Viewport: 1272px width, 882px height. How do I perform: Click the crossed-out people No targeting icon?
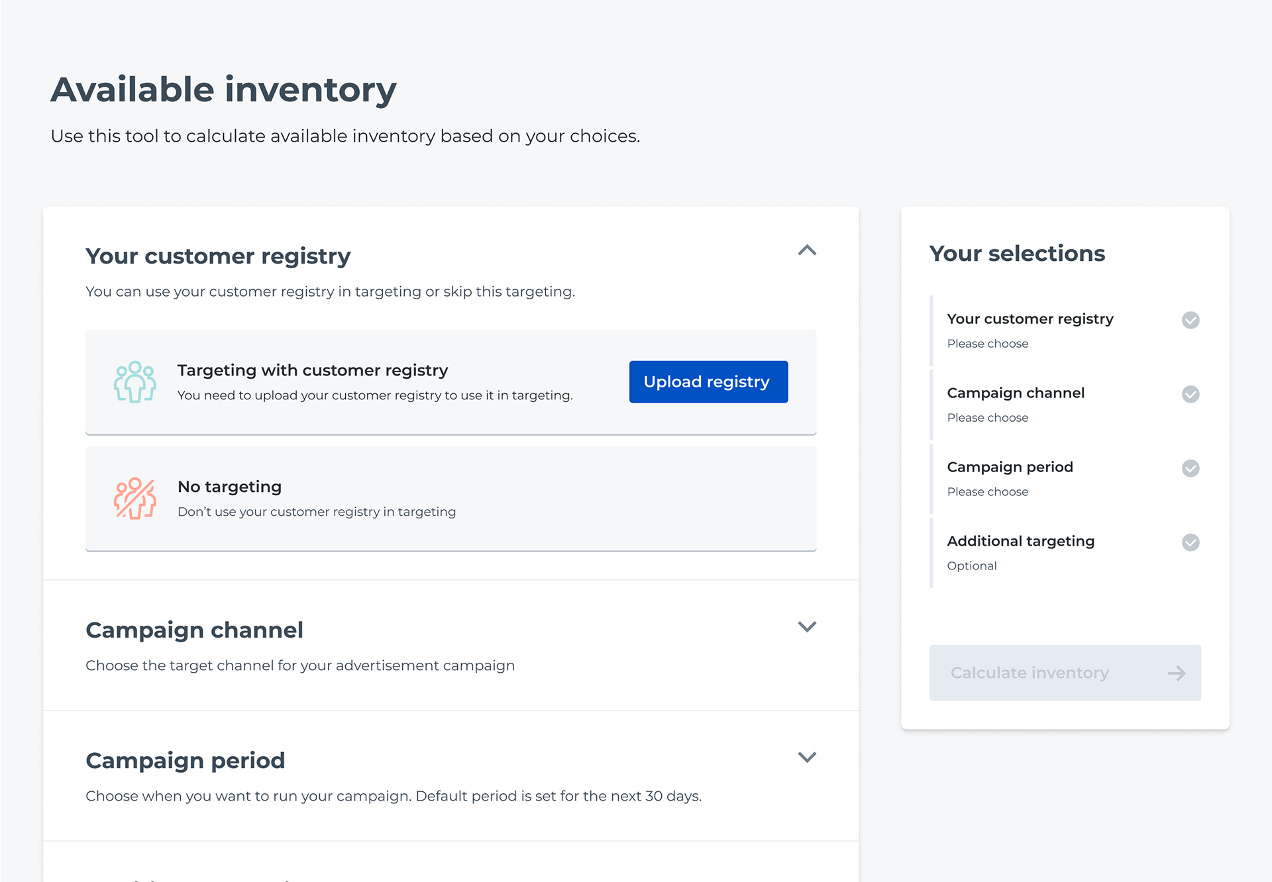pyautogui.click(x=135, y=499)
